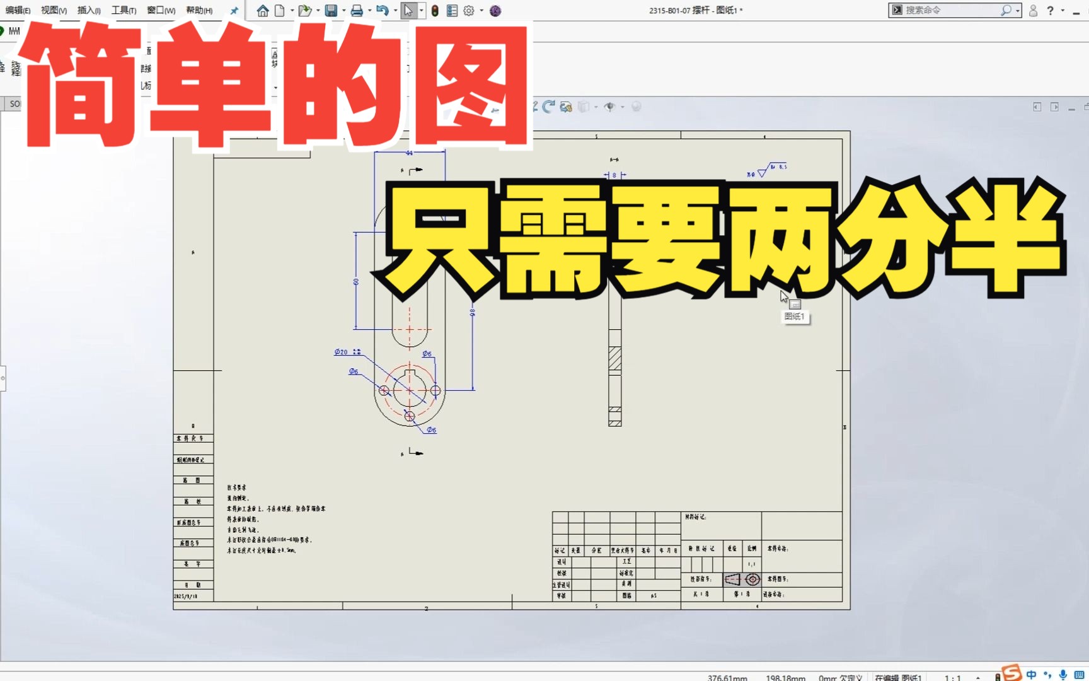Screen dimensions: 1089x681
Task: Click the purple round add-in icon
Action: [x=495, y=11]
